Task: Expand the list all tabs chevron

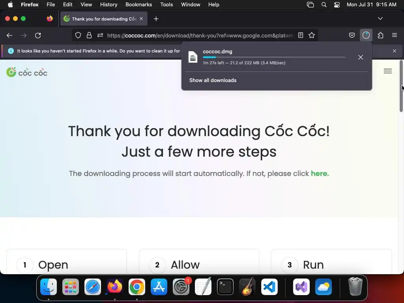Action: pos(380,19)
